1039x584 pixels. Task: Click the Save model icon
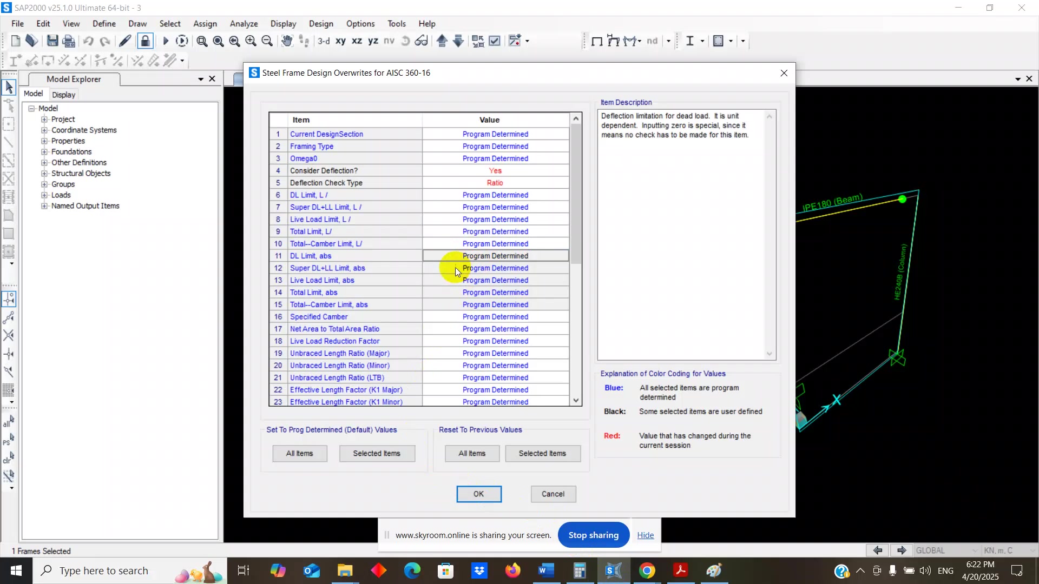(x=52, y=41)
